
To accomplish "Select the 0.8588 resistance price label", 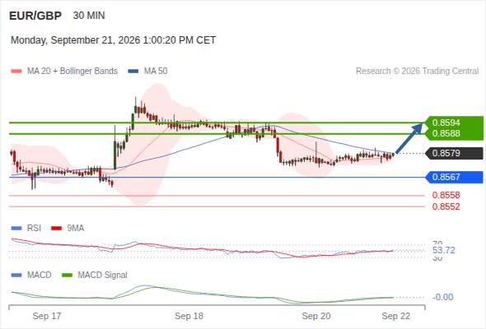I will click(446, 133).
